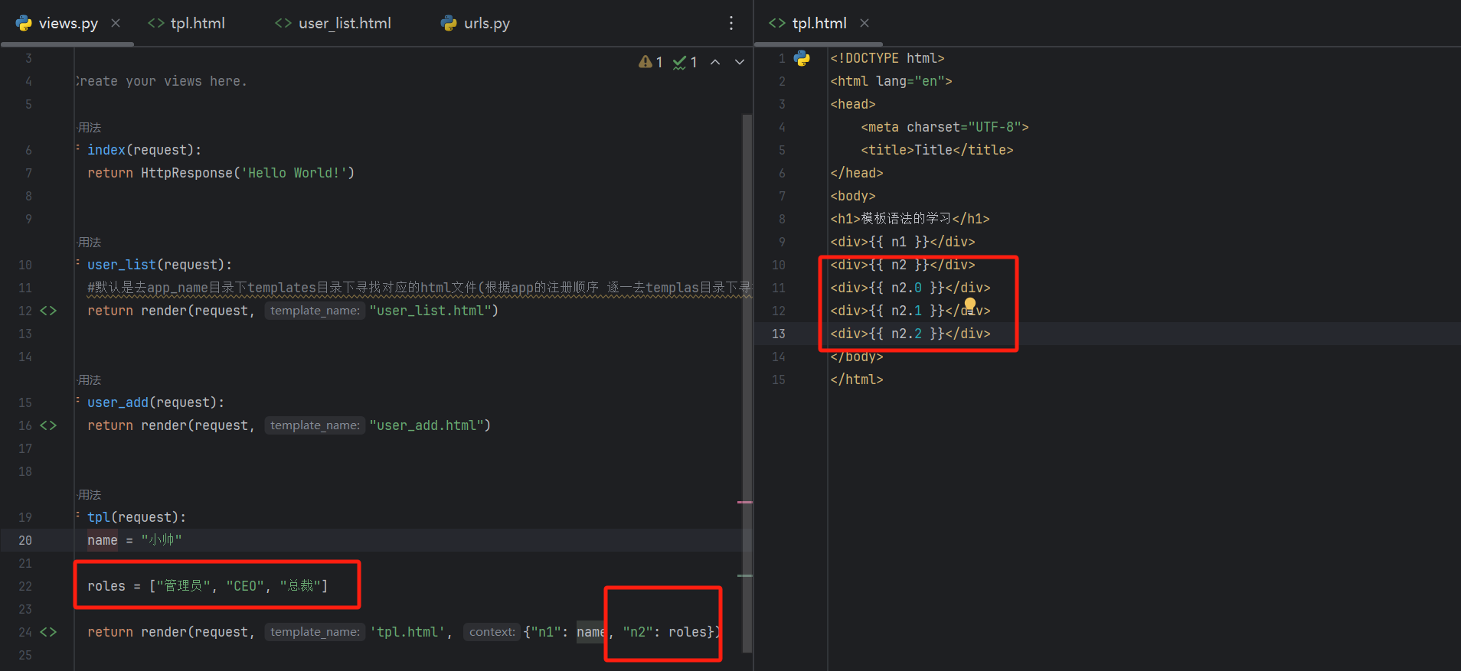Click the HTML icon on left tpl.html tab

156,23
